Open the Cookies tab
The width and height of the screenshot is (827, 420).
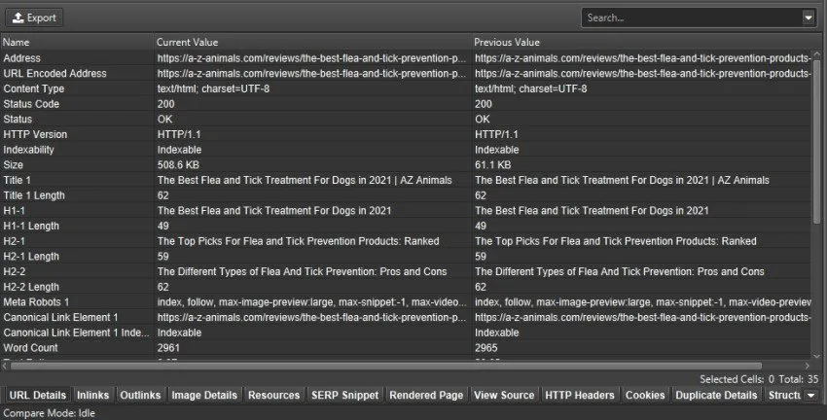(646, 396)
